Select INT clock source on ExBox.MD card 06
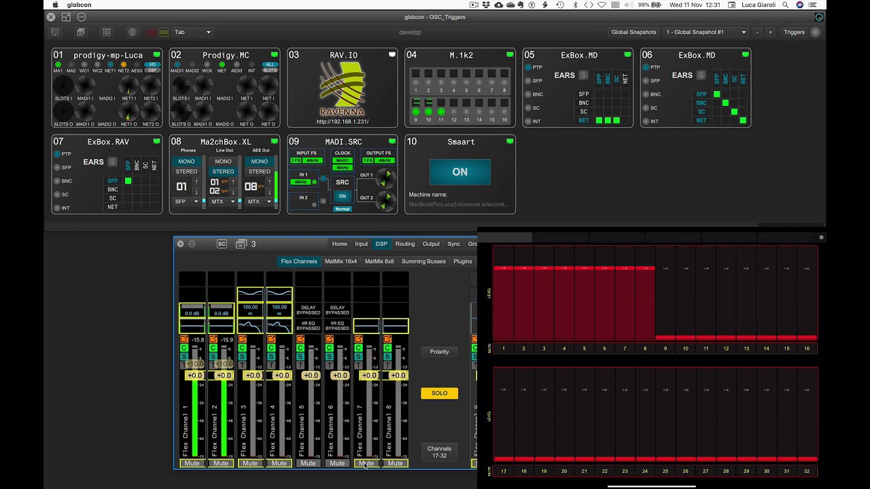This screenshot has height=489, width=870. (x=646, y=122)
